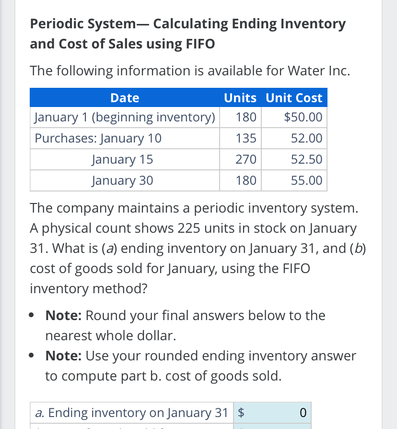Select the first Note bullet text
Image resolution: width=397 pixels, height=429 pixels.
coord(185,325)
